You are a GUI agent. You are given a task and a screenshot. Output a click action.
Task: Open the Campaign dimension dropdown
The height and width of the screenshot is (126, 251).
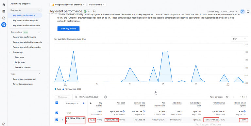(73, 103)
